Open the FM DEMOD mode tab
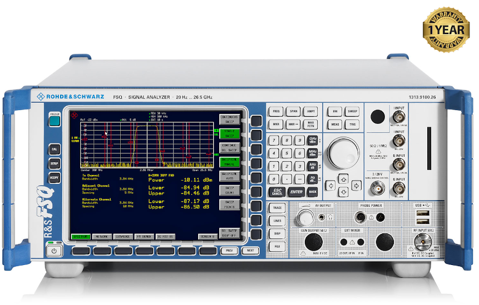479x305 pixels. [144, 236]
